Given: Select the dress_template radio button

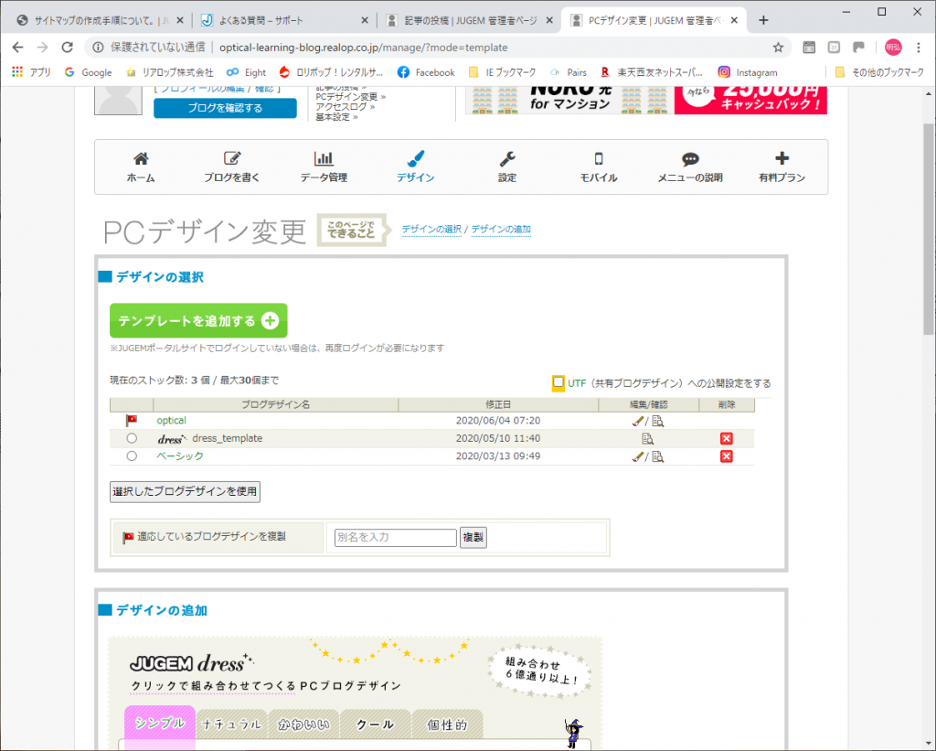Looking at the screenshot, I should (x=132, y=438).
